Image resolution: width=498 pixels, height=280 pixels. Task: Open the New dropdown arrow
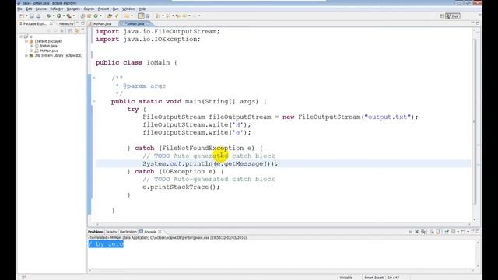(x=26, y=16)
